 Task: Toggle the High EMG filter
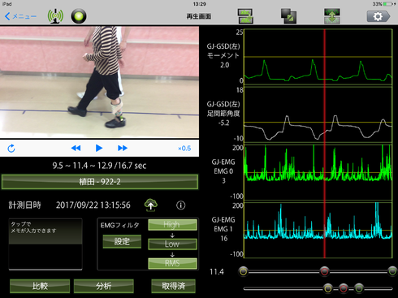click(x=172, y=225)
